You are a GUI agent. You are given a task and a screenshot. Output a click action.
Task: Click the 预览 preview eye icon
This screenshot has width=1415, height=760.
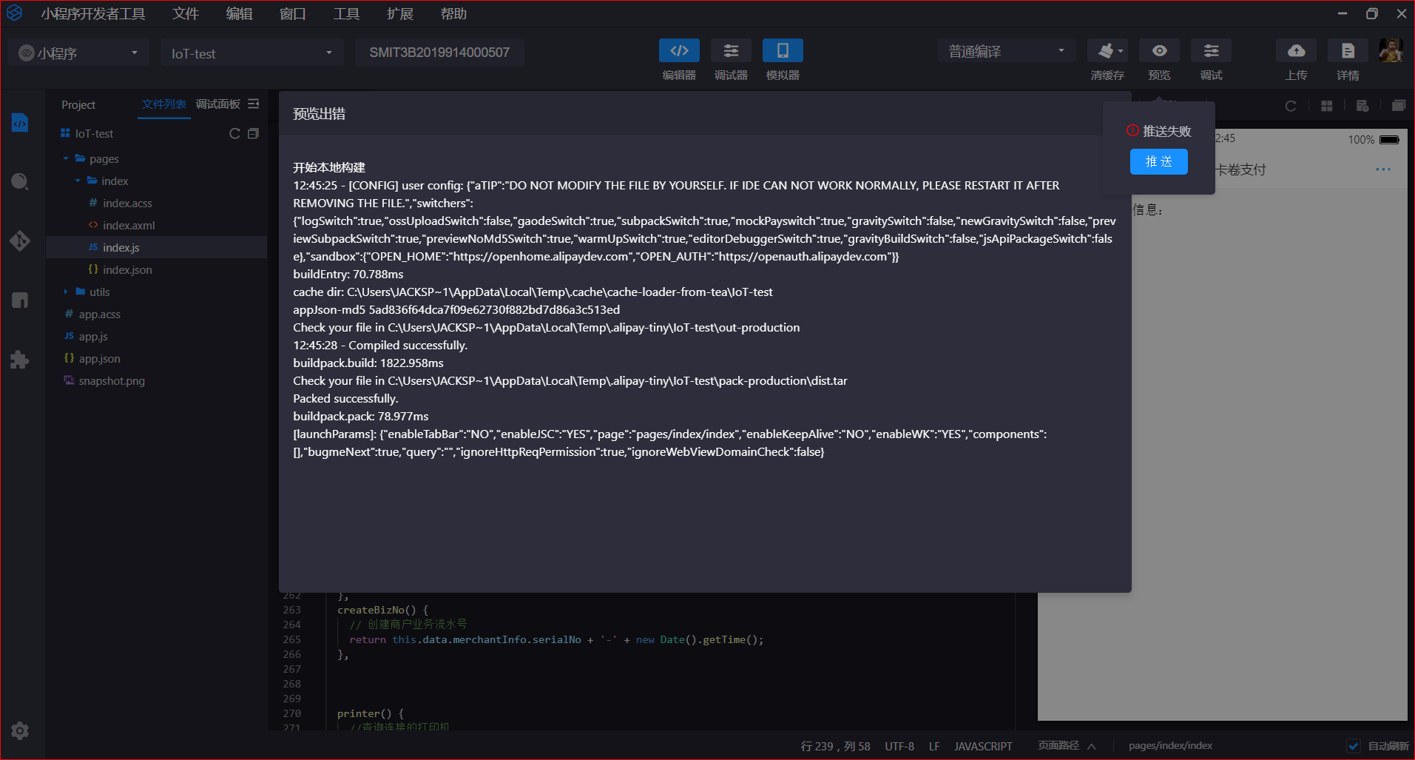click(x=1159, y=50)
